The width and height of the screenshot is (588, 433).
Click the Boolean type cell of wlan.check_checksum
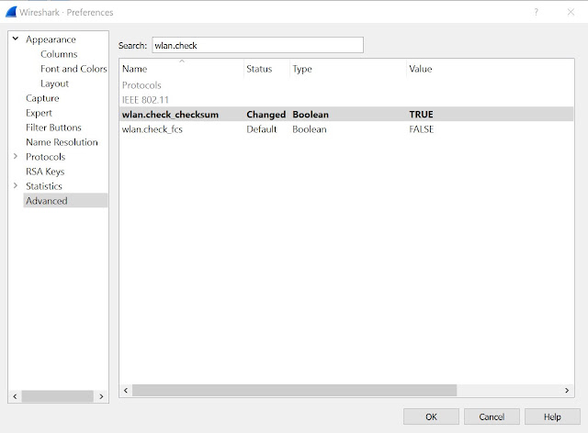point(311,115)
